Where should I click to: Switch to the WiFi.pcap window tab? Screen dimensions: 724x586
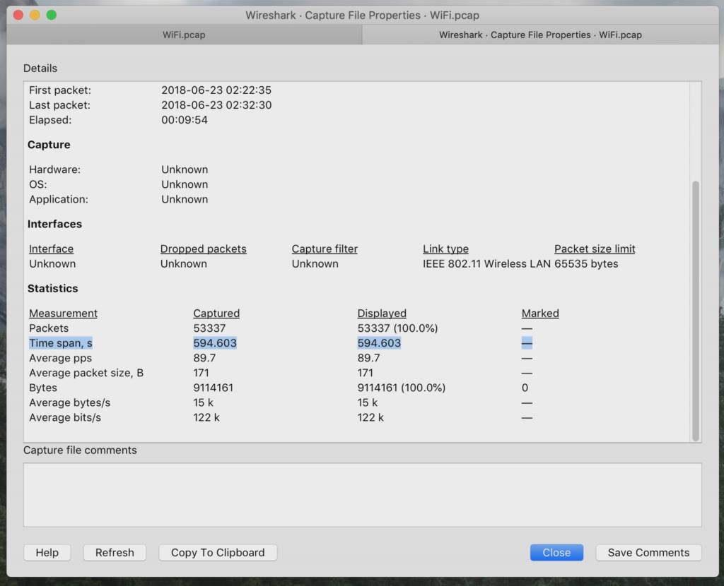click(184, 35)
